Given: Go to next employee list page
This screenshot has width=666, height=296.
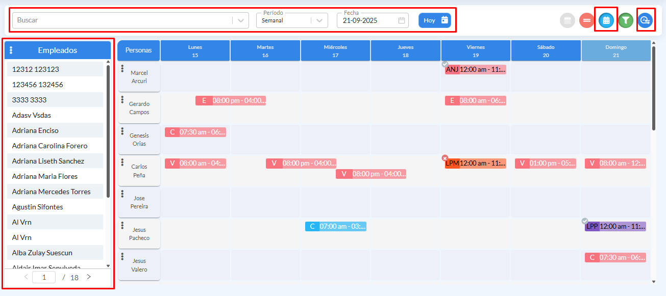Looking at the screenshot, I should pos(89,277).
